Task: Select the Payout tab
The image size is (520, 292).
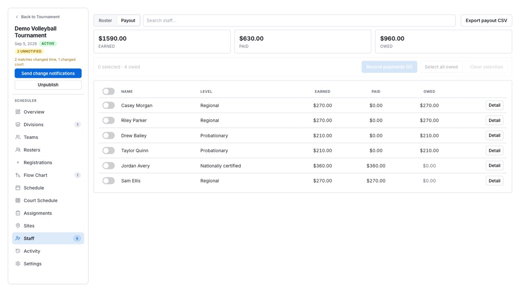Action: point(128,20)
